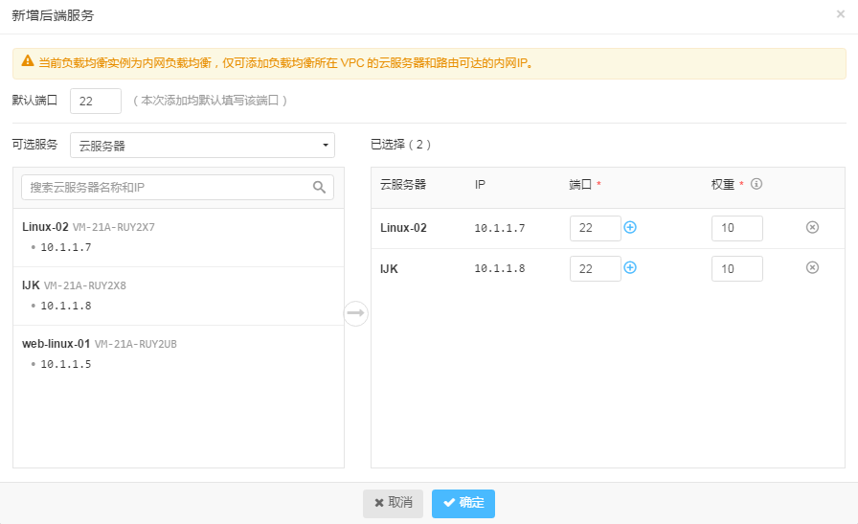The image size is (858, 524).
Task: Add another port for Linux-02
Action: (x=630, y=227)
